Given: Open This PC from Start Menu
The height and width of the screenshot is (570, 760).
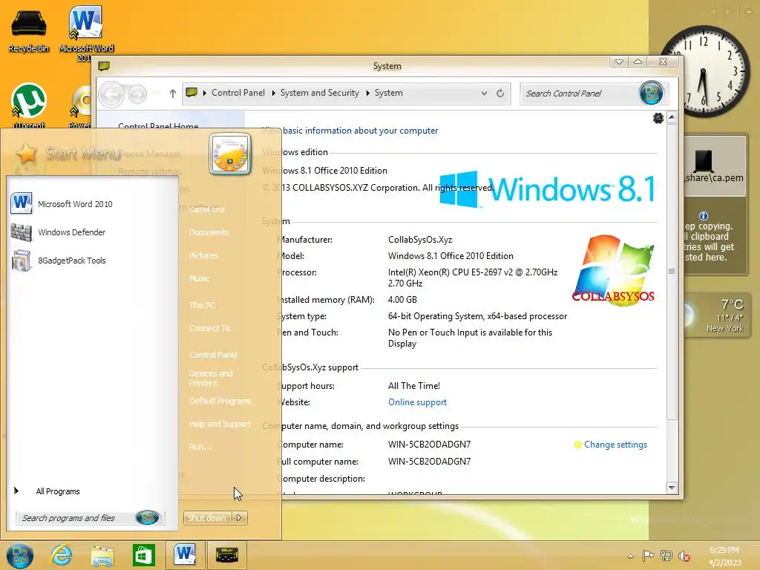Looking at the screenshot, I should click(x=202, y=305).
